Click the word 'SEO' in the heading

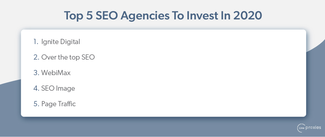point(107,16)
